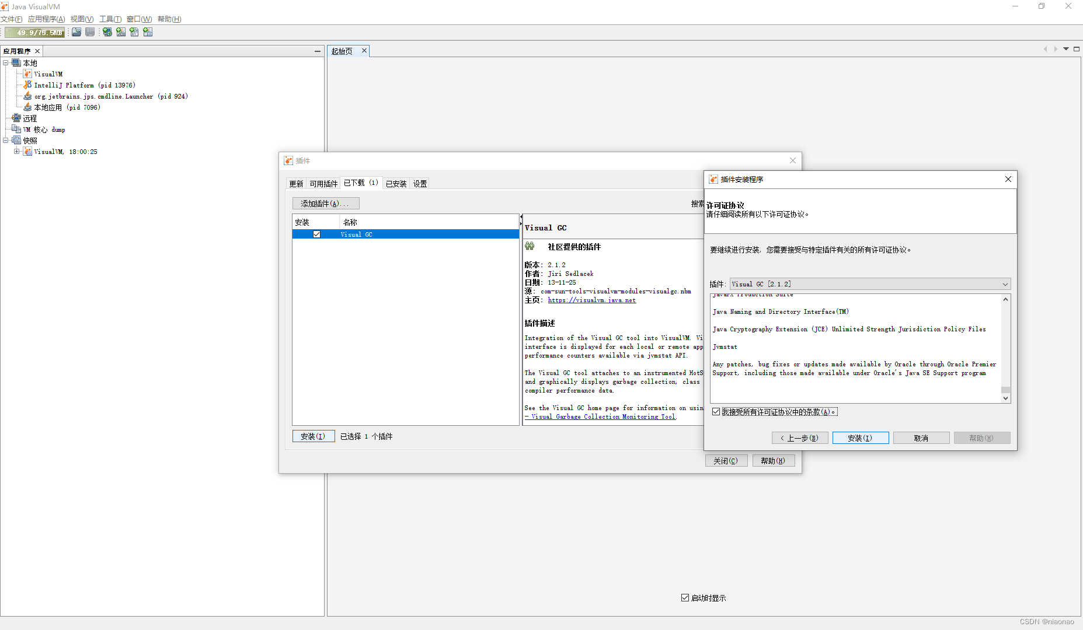The width and height of the screenshot is (1083, 630).
Task: Click the 取消 cancel button
Action: (921, 438)
